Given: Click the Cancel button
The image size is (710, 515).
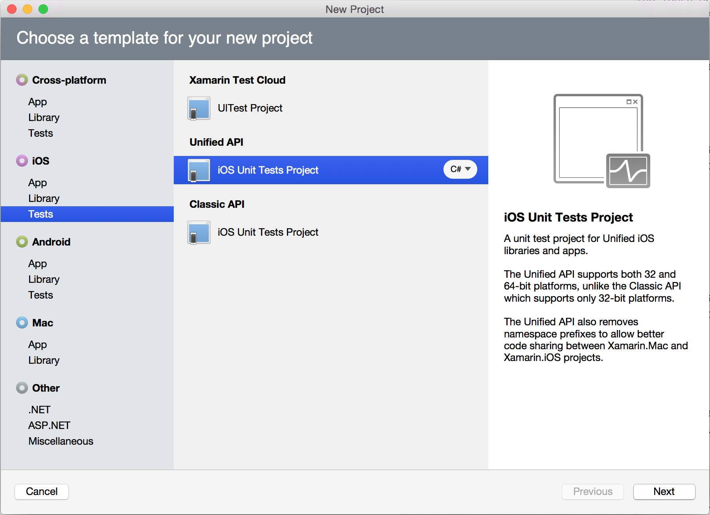Looking at the screenshot, I should click(42, 491).
